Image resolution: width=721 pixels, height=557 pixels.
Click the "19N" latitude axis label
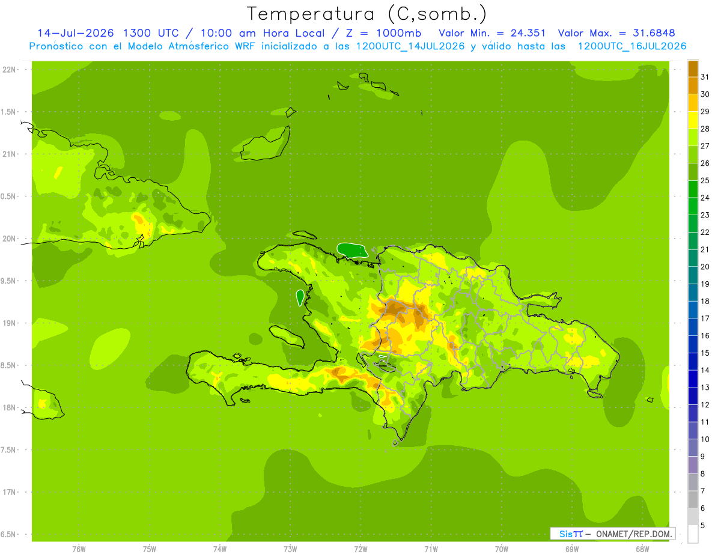(x=10, y=323)
